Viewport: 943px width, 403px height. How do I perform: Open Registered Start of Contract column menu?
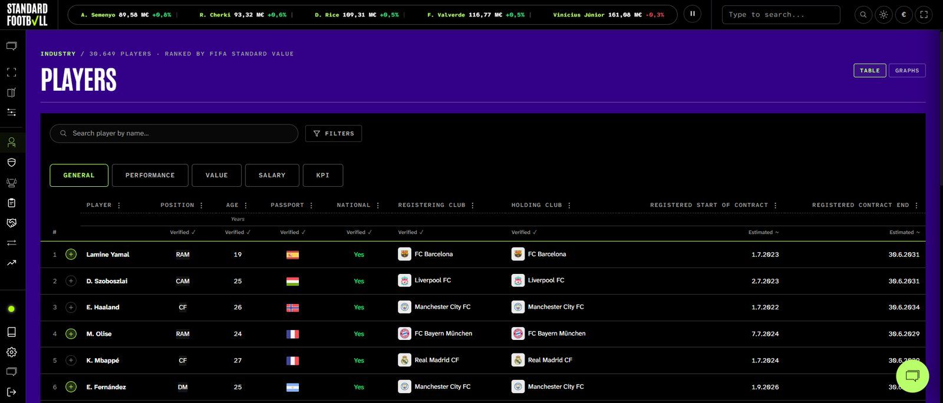(x=775, y=206)
